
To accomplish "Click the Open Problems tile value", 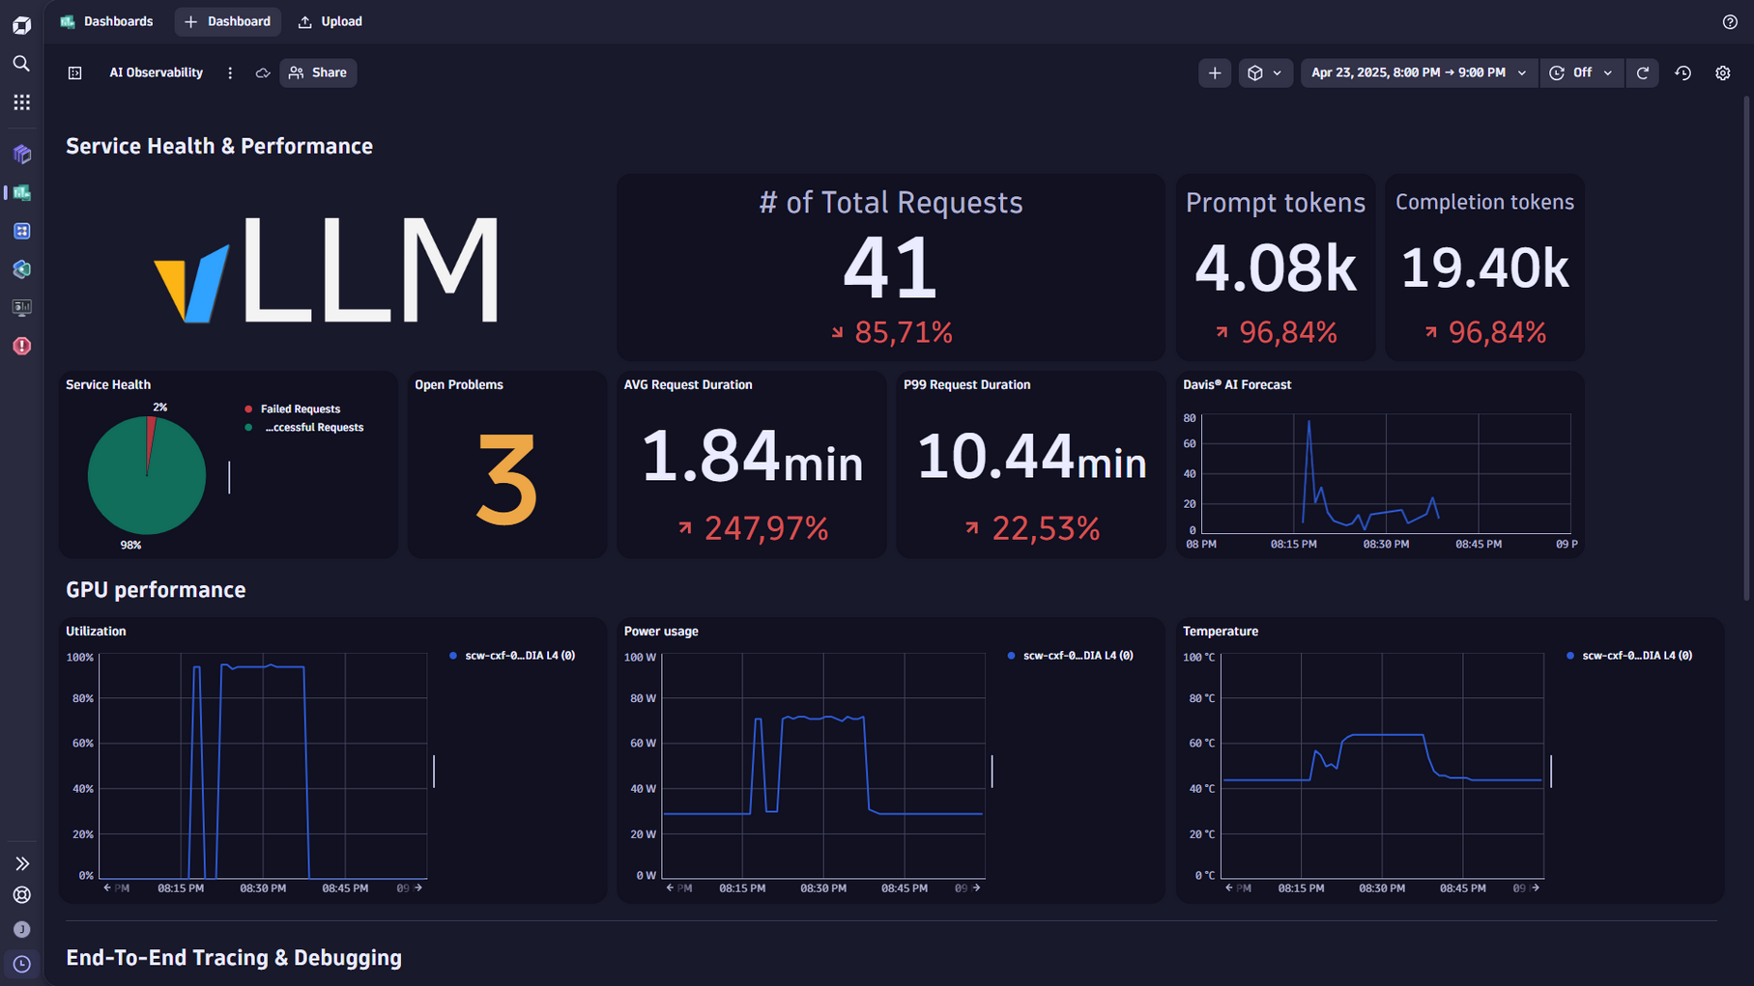I will (x=506, y=480).
